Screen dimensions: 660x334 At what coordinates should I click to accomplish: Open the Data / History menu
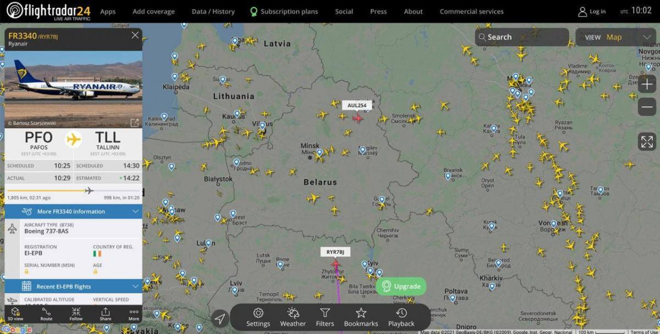pyautogui.click(x=213, y=12)
